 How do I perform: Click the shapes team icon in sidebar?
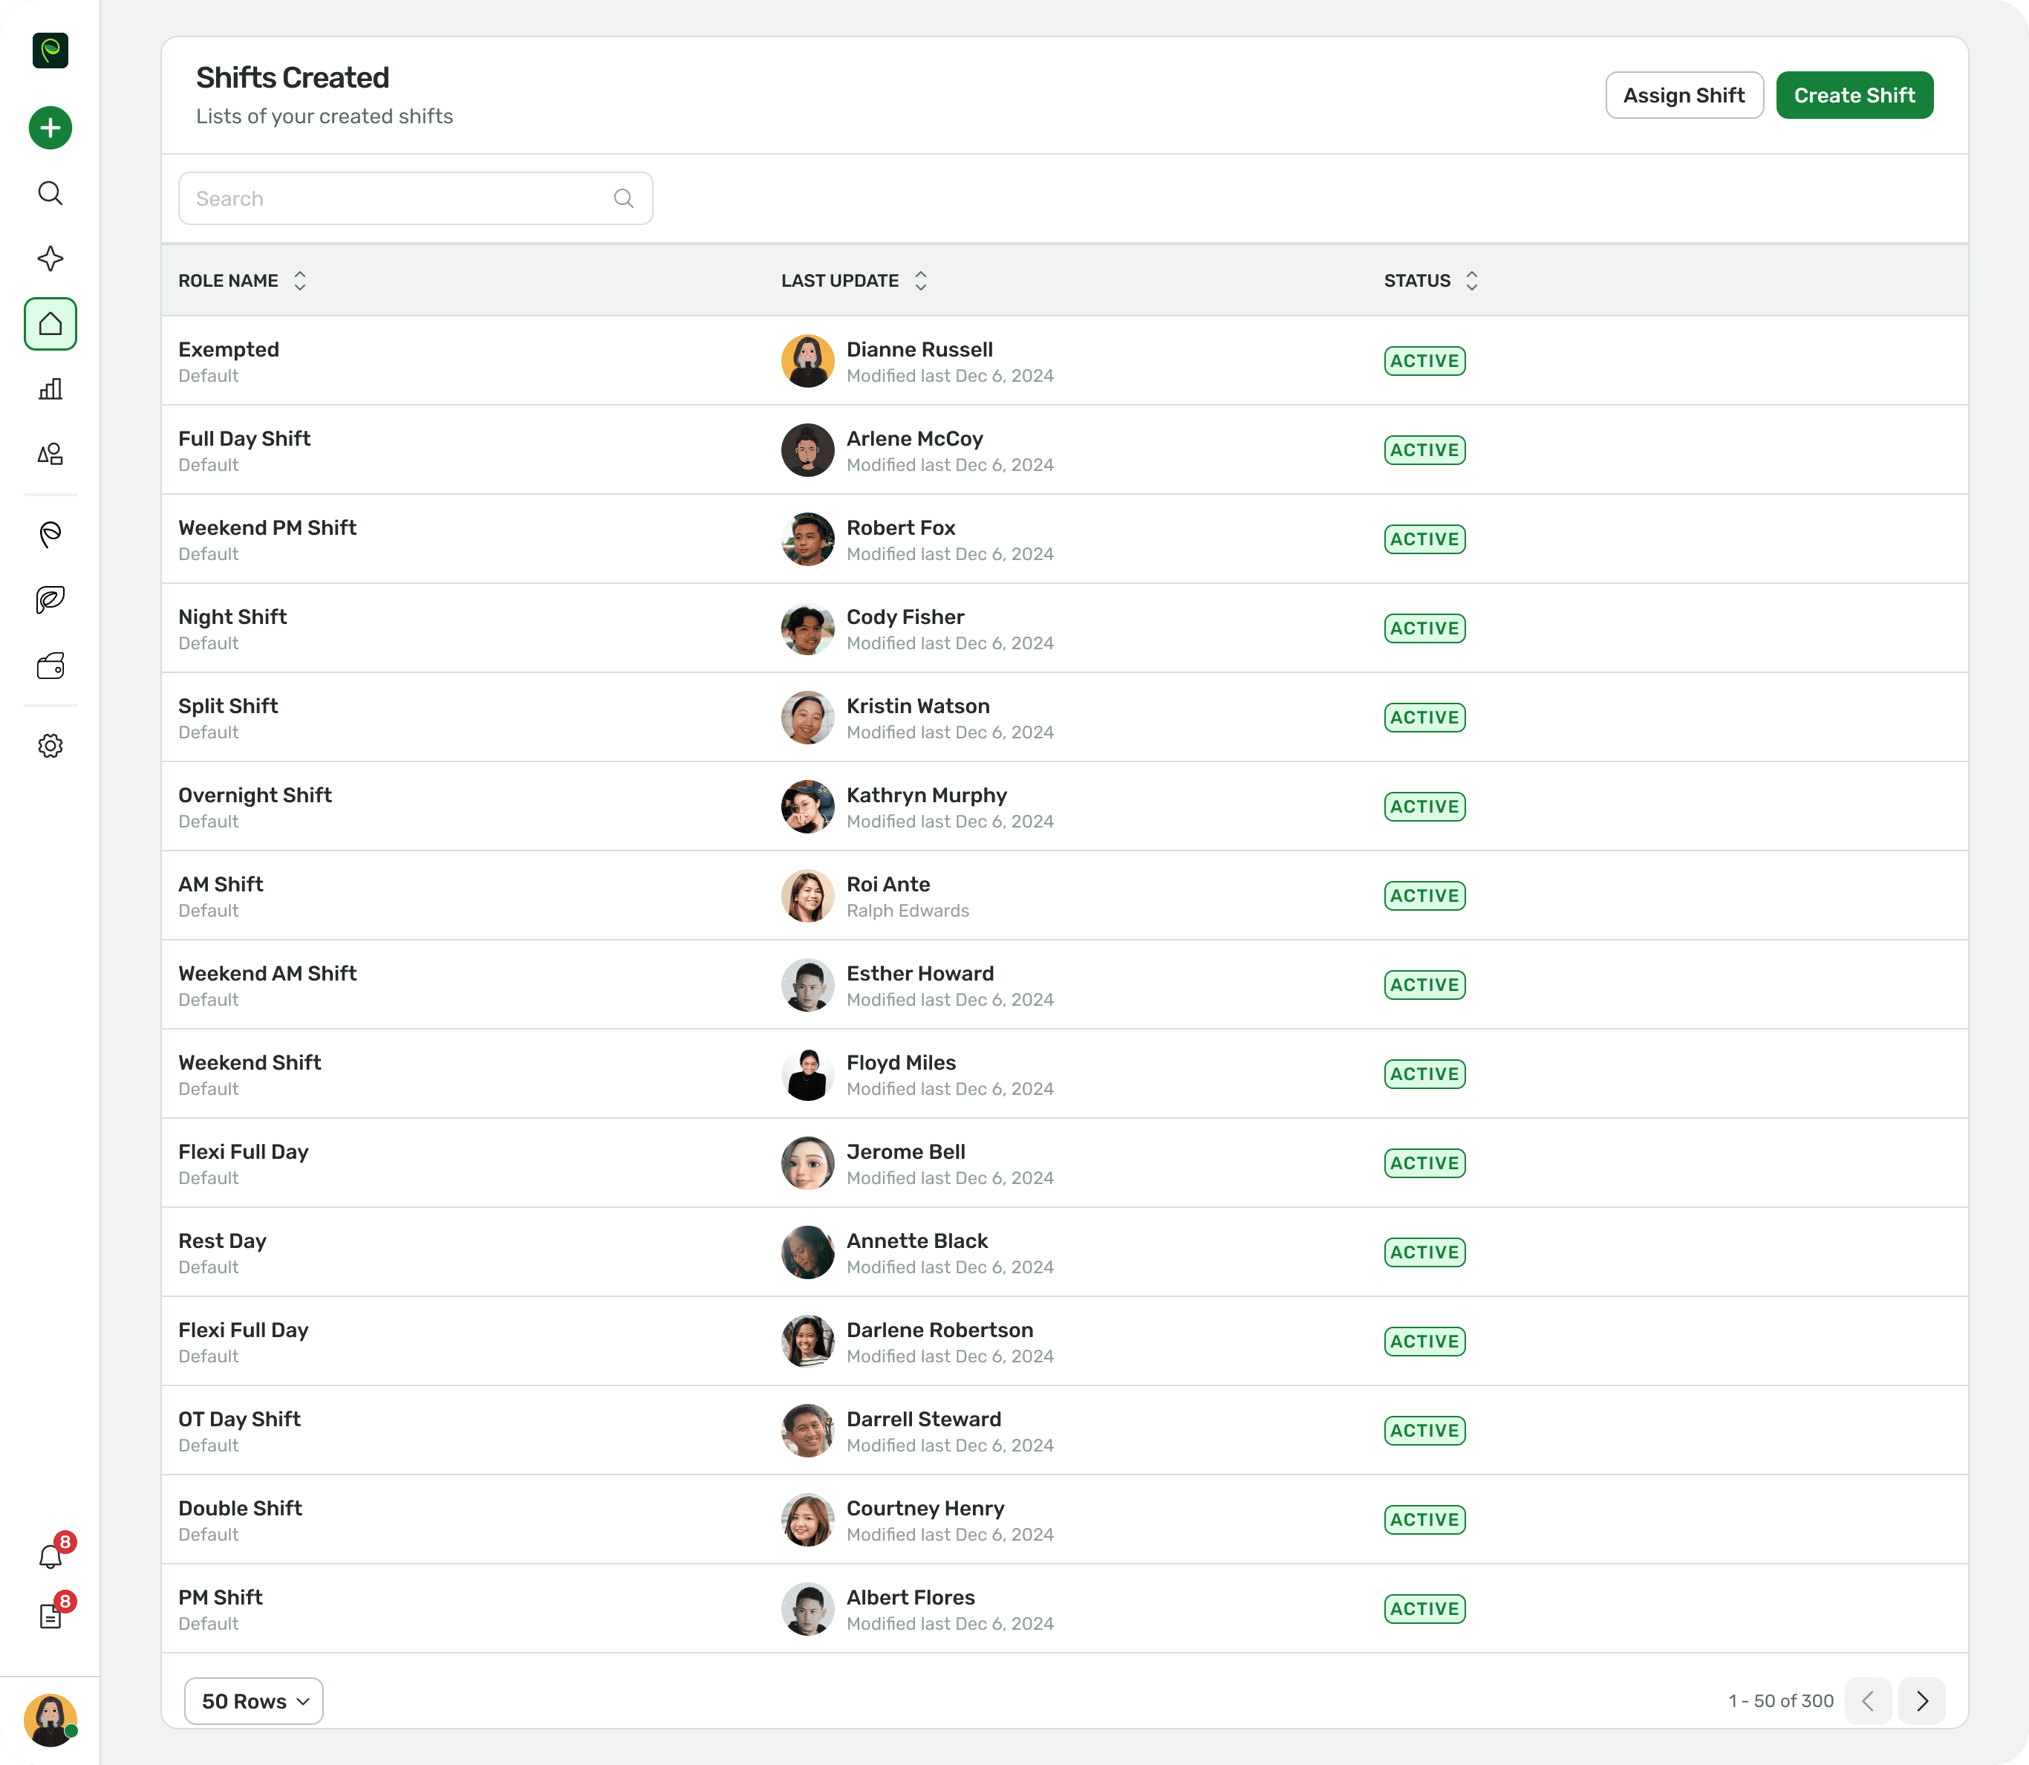[51, 454]
